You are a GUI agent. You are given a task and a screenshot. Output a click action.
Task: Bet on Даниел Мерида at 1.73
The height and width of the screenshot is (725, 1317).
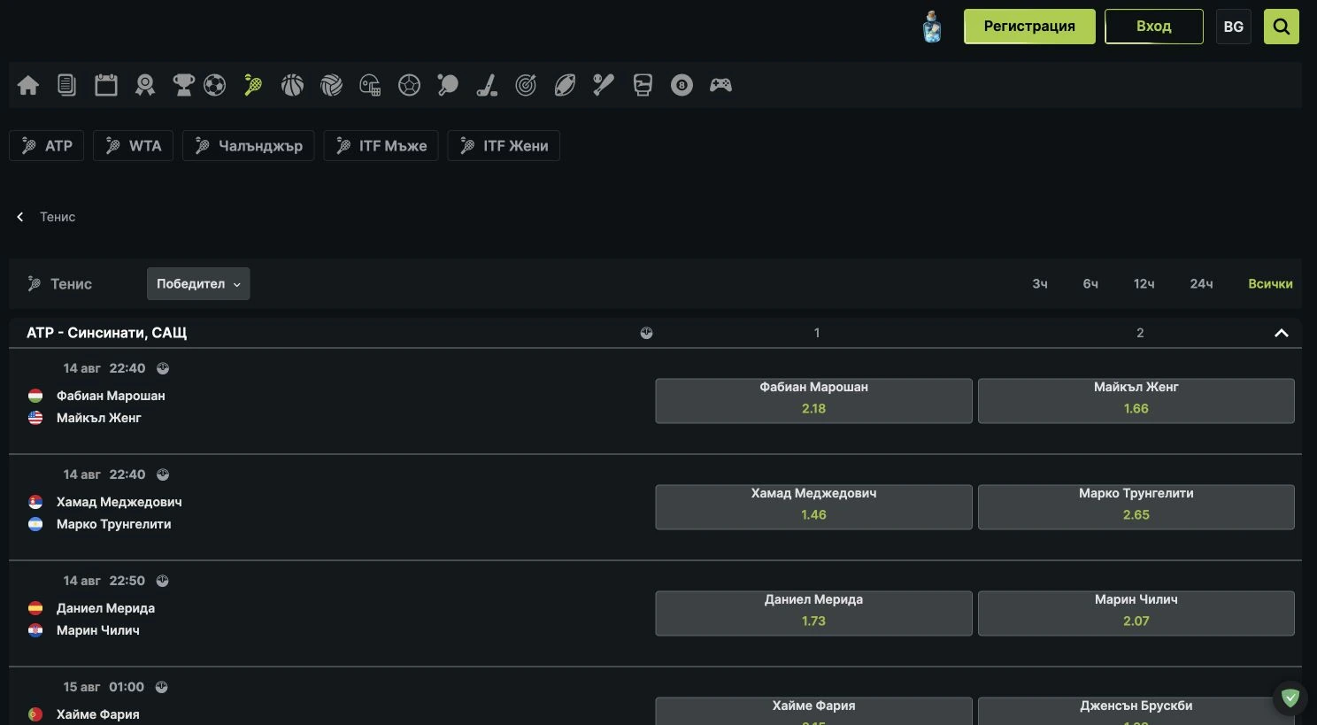coord(813,613)
